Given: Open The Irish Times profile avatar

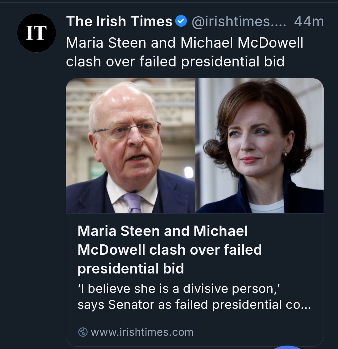Looking at the screenshot, I should [x=36, y=33].
